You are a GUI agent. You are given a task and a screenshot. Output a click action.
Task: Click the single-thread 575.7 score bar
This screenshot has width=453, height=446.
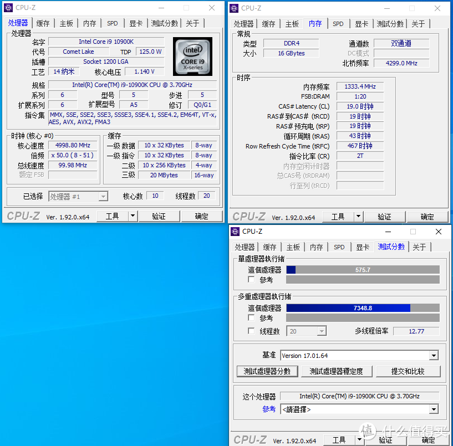click(x=363, y=270)
